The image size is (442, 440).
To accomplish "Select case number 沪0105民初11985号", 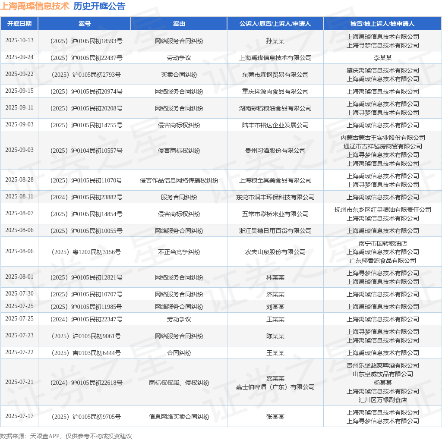I will click(x=86, y=307).
